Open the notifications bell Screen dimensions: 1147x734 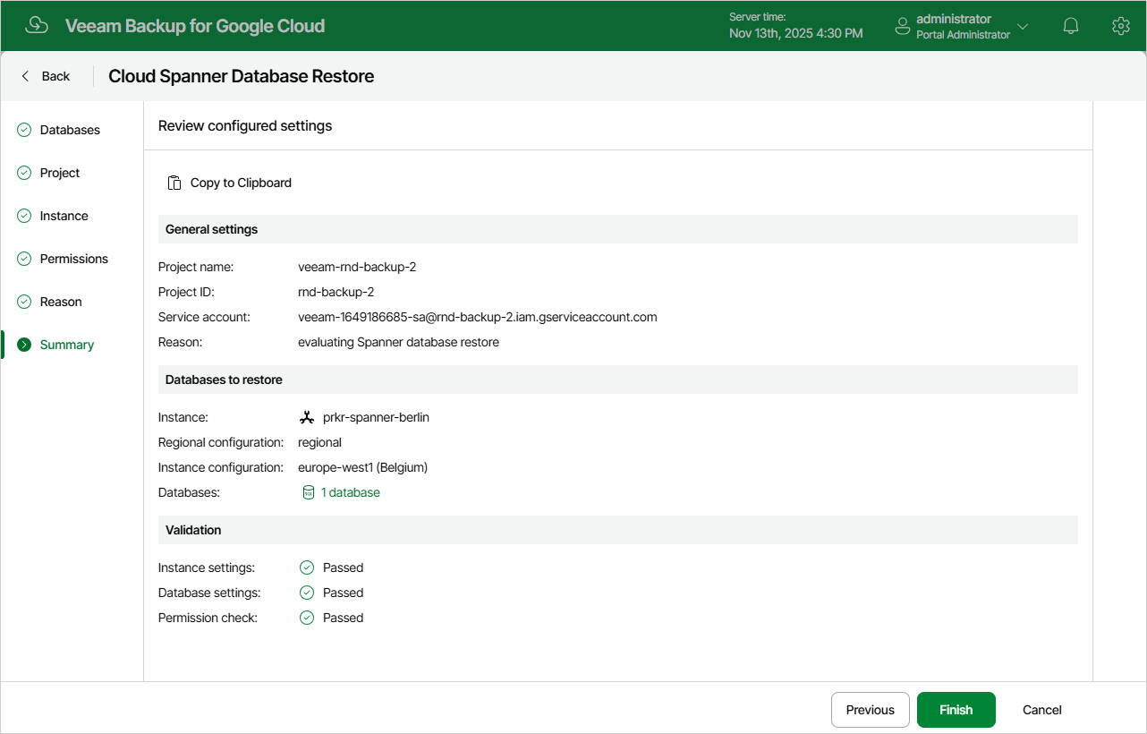click(1071, 26)
